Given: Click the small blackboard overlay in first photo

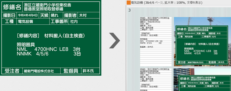Looking at the screenshot, I should pyautogui.click(x=202, y=45).
